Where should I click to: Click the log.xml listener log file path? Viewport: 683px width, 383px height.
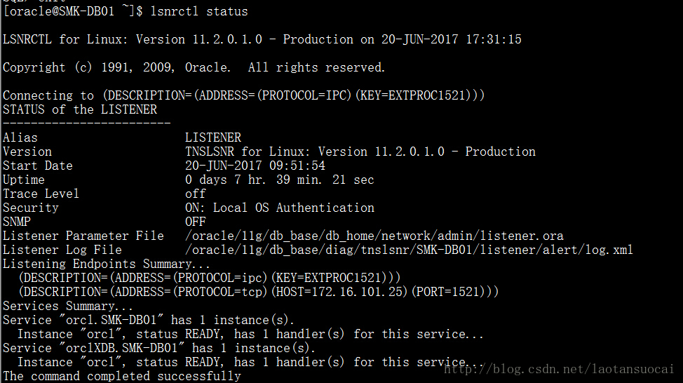coord(409,250)
